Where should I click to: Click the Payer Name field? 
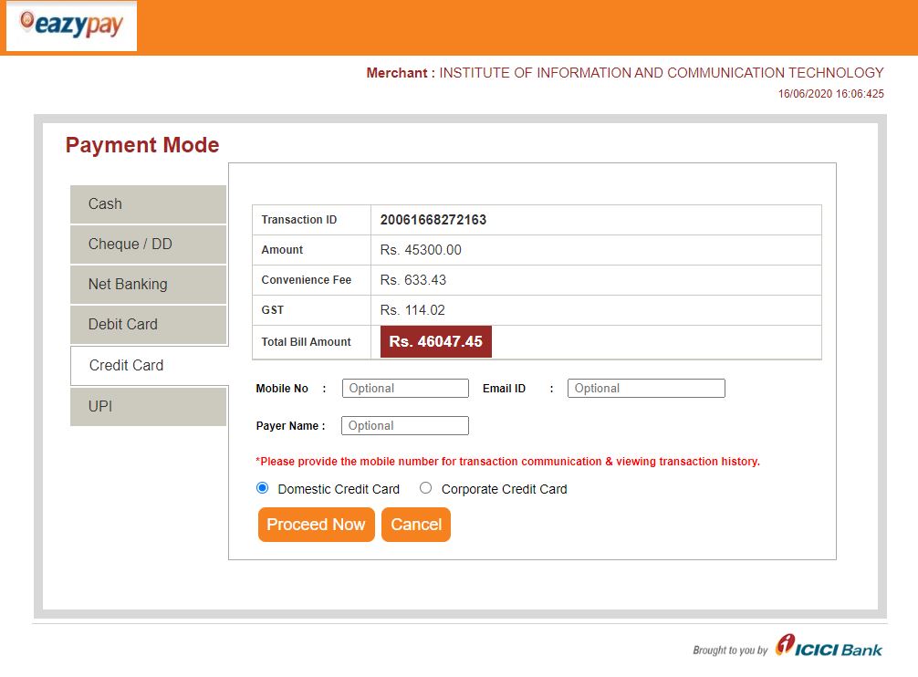point(405,425)
